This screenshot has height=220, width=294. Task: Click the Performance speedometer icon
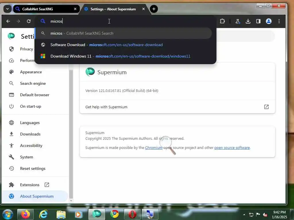tap(11, 61)
